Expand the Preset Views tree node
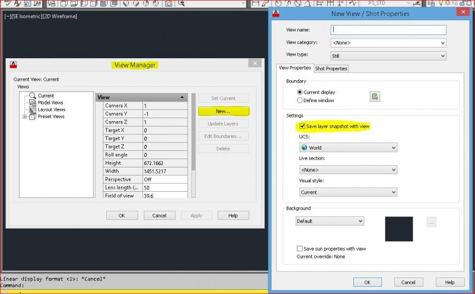 click(24, 116)
